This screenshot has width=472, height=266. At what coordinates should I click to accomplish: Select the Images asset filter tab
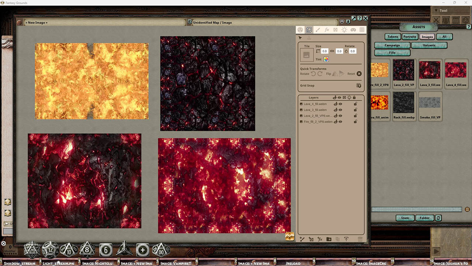click(427, 37)
